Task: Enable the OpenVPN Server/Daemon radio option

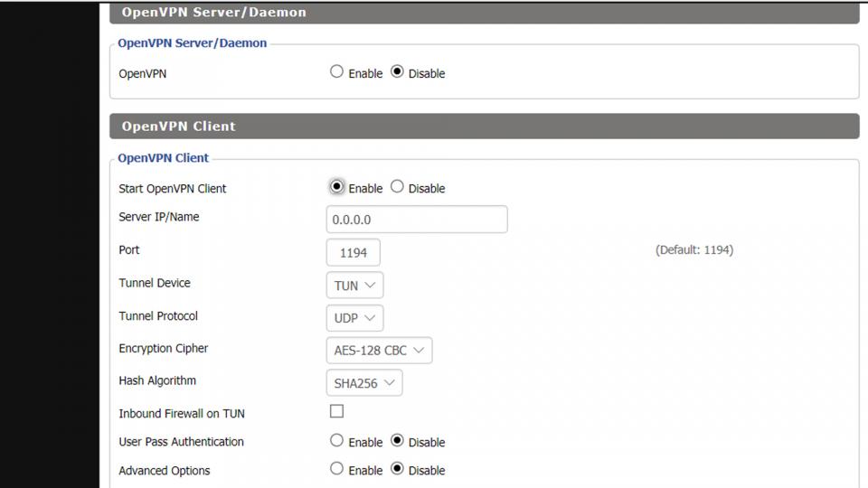Action: click(x=336, y=72)
